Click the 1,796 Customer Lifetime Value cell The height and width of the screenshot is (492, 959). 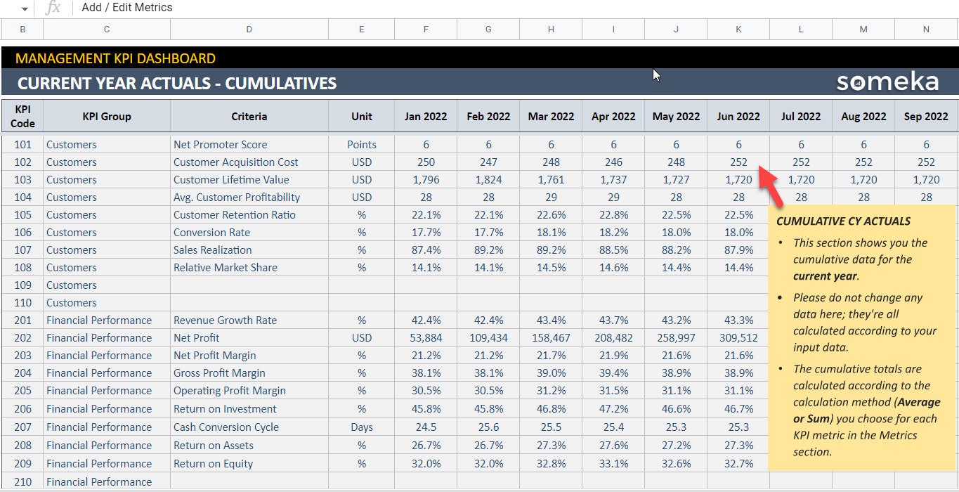click(x=426, y=179)
